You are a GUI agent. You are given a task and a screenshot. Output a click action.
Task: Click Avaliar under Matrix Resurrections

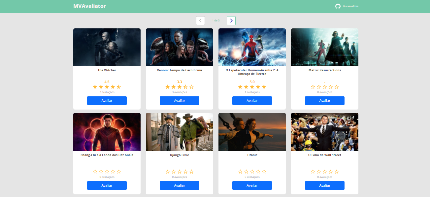click(x=325, y=101)
